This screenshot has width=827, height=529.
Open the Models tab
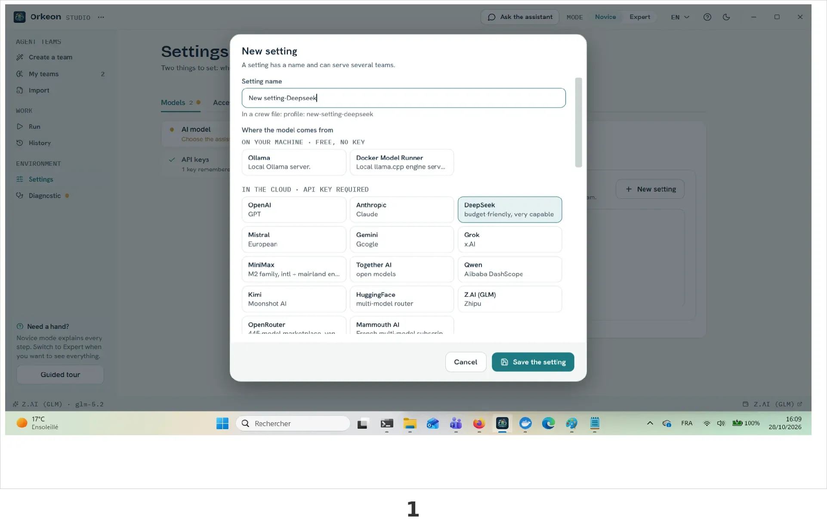[x=180, y=102]
